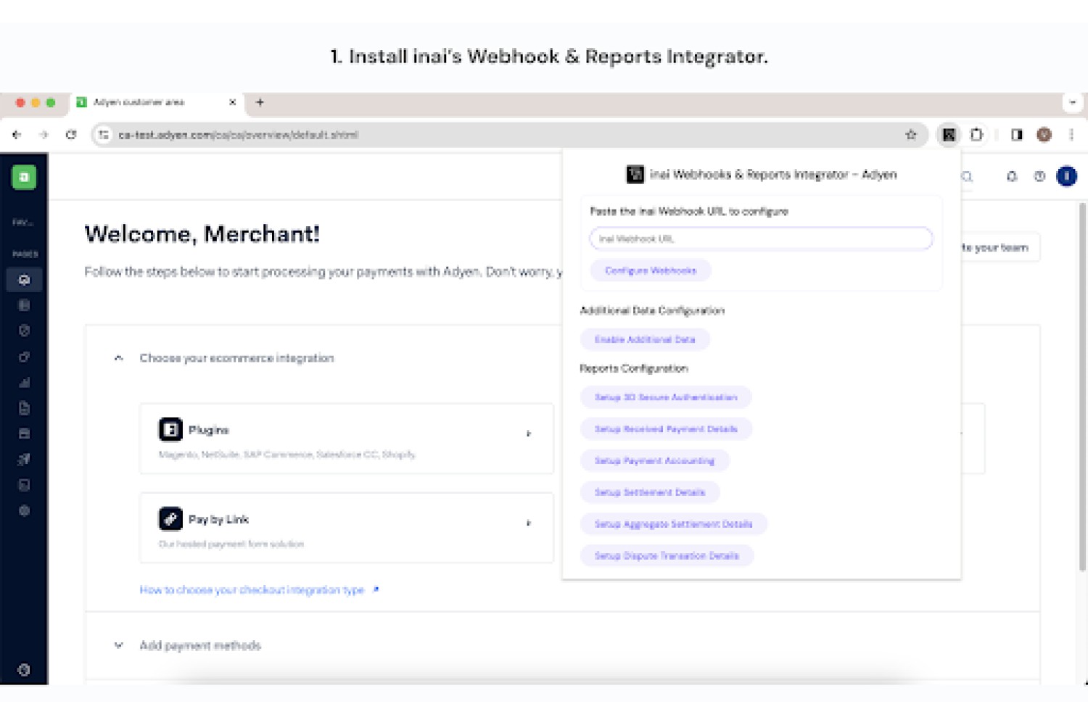Open the browser three-dot menu
Viewport: 1088px width, 725px height.
(1071, 135)
